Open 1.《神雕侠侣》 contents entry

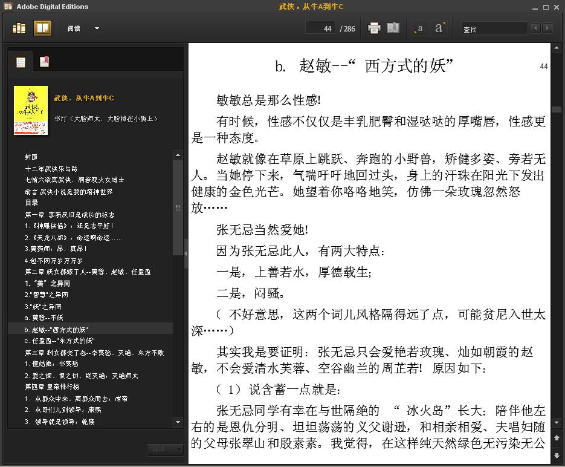[x=69, y=226]
